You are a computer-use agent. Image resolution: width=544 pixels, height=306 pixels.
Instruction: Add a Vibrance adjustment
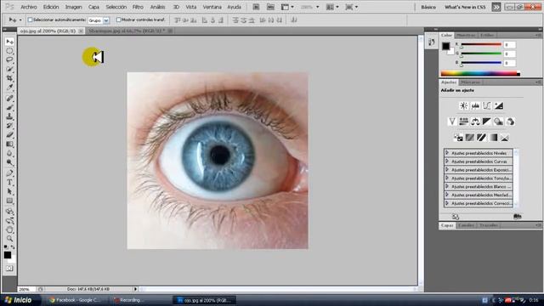tap(452, 122)
